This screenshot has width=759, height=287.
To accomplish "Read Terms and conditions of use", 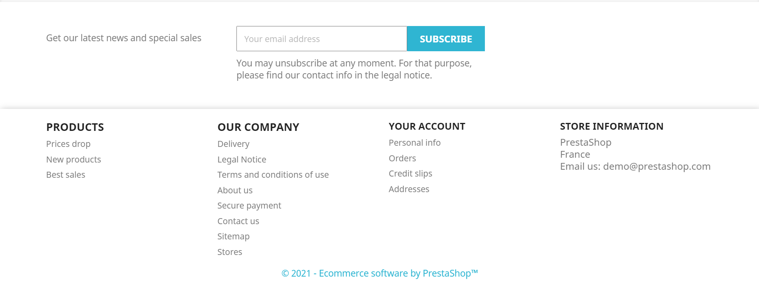I will pyautogui.click(x=273, y=175).
